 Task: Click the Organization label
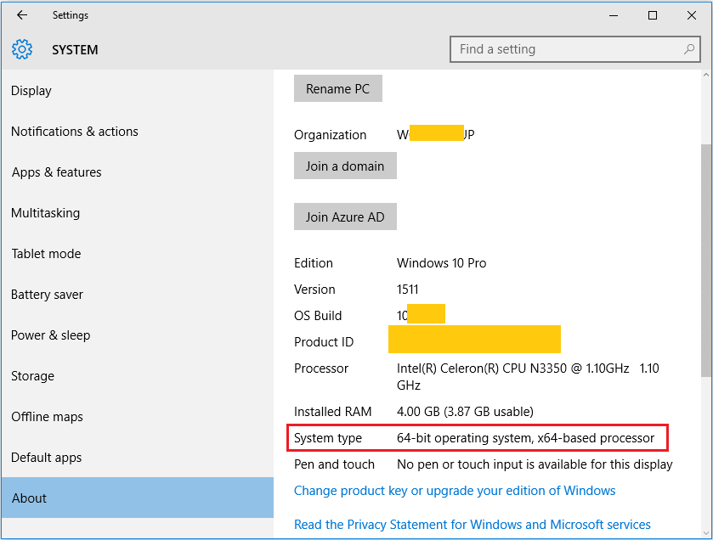[x=330, y=135]
